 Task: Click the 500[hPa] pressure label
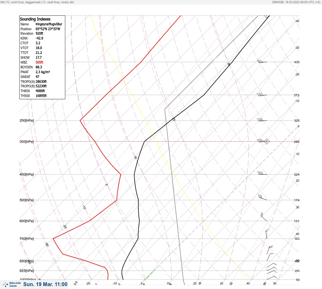click(27, 200)
